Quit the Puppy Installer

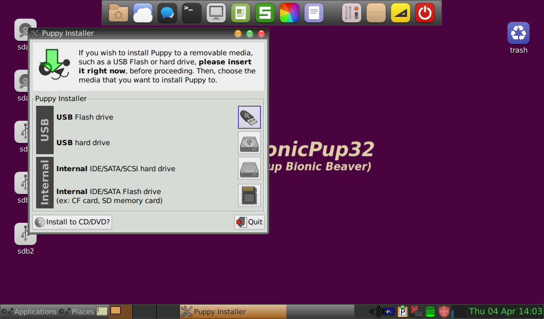249,222
